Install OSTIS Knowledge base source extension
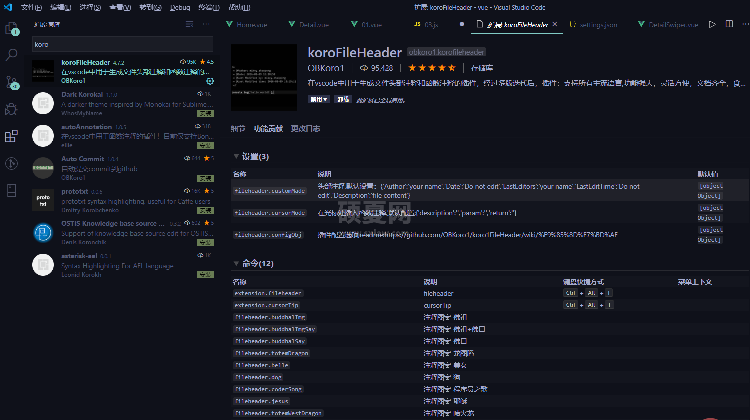 coord(205,243)
